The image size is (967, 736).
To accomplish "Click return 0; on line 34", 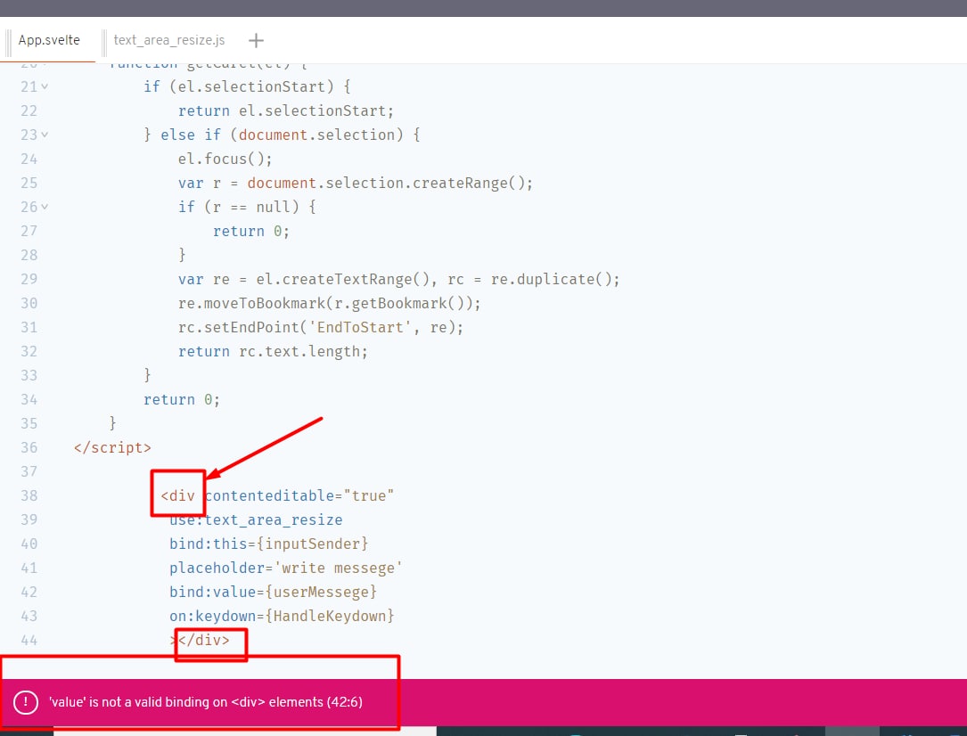I will click(x=181, y=399).
